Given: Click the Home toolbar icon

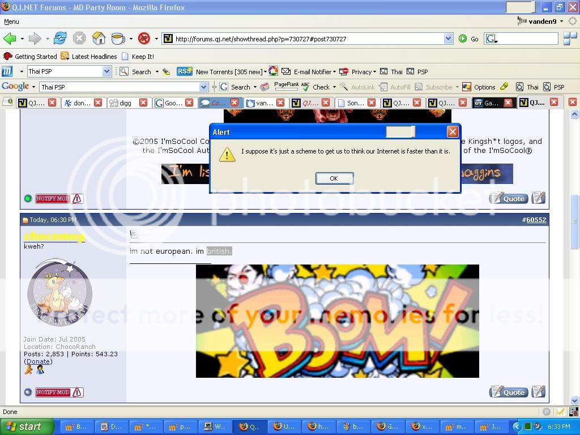Looking at the screenshot, I should coord(99,39).
